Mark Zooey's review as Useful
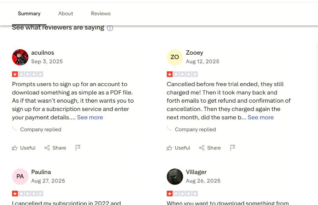Screen dimensions: 318x205 [178, 148]
